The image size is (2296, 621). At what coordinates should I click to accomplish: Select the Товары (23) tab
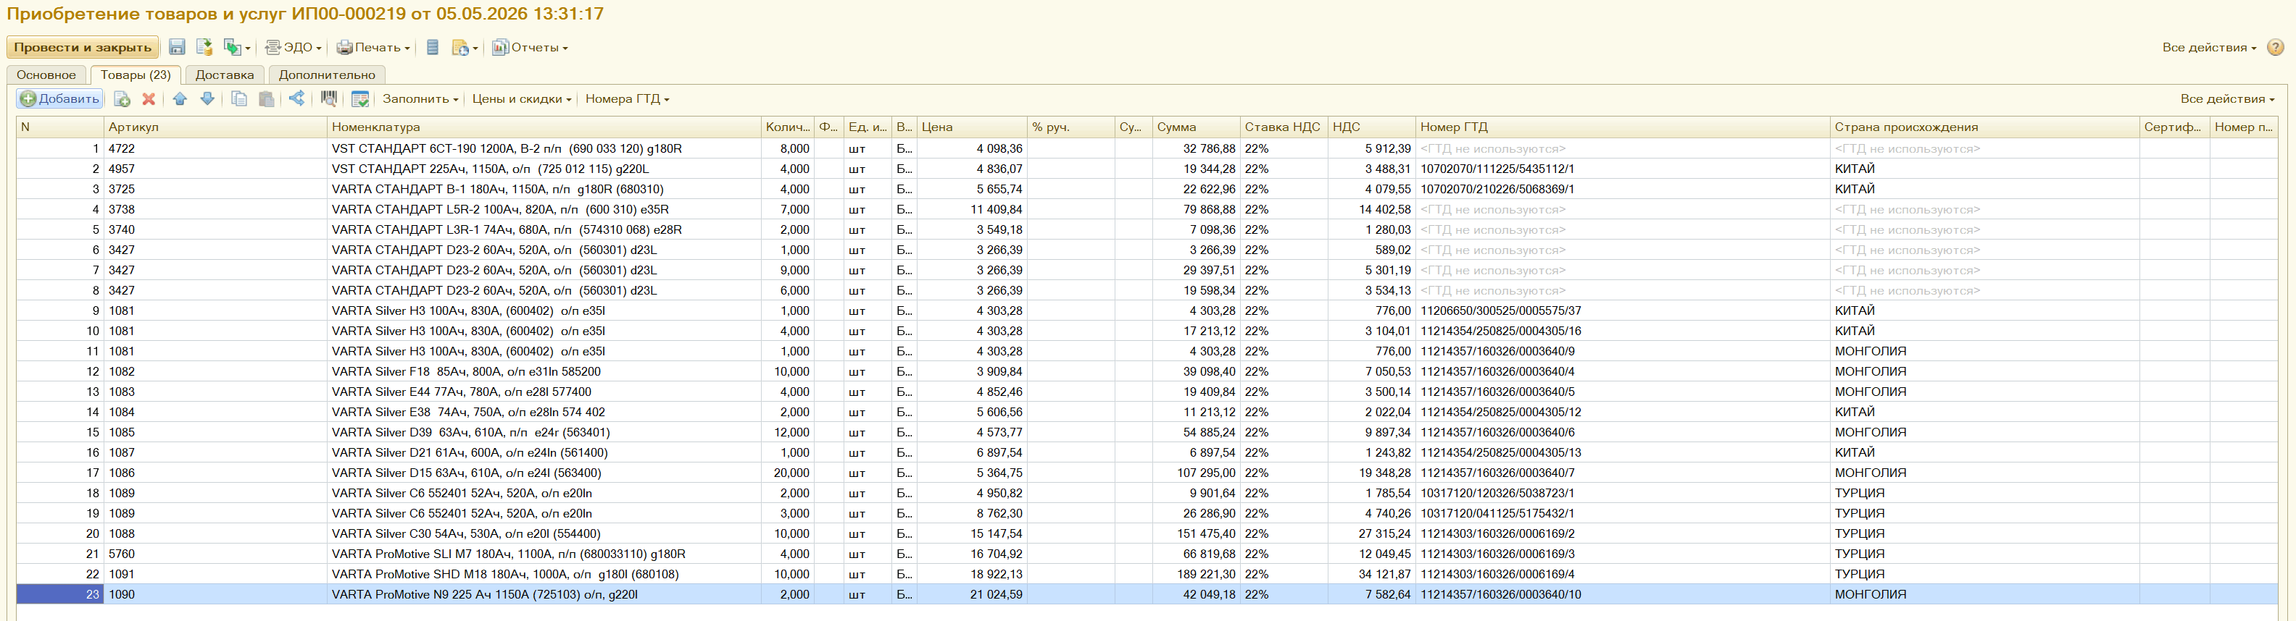(x=136, y=75)
